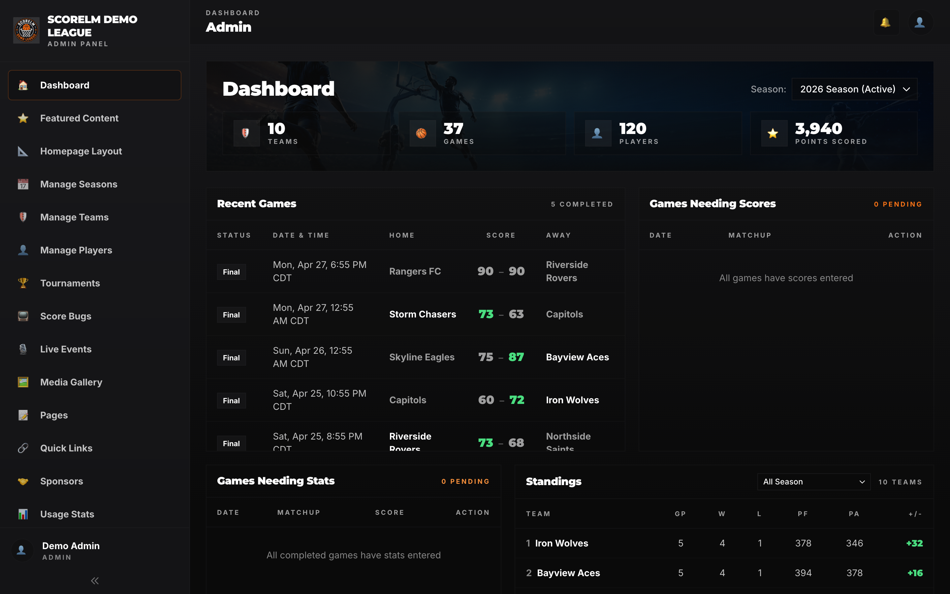Open Sponsors menu item

[x=95, y=481]
